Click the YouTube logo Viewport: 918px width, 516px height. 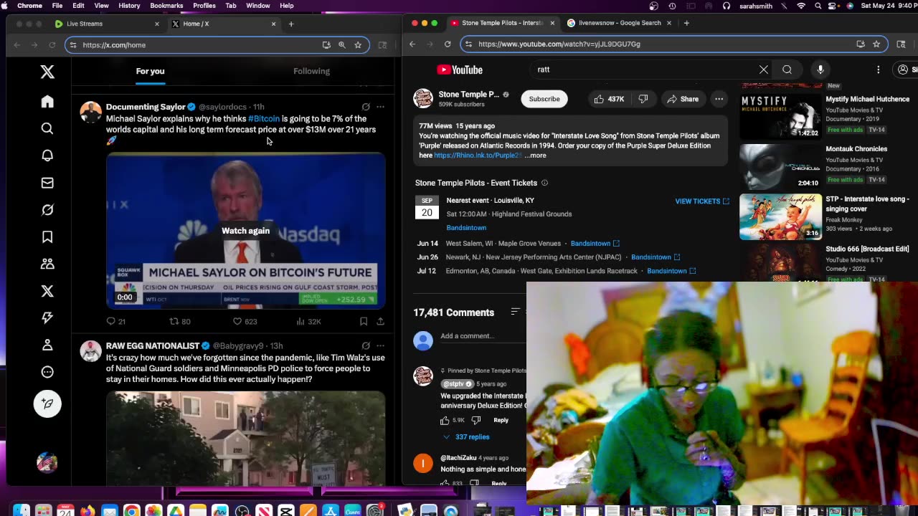[x=460, y=70]
